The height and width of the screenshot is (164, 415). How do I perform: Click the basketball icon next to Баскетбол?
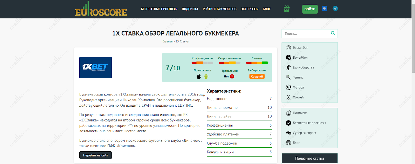[288, 47]
